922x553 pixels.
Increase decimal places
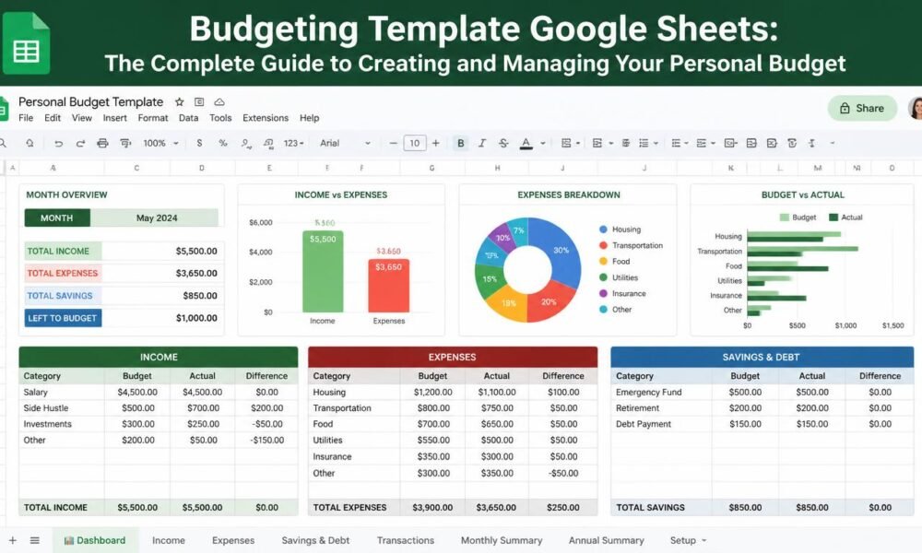pyautogui.click(x=268, y=143)
